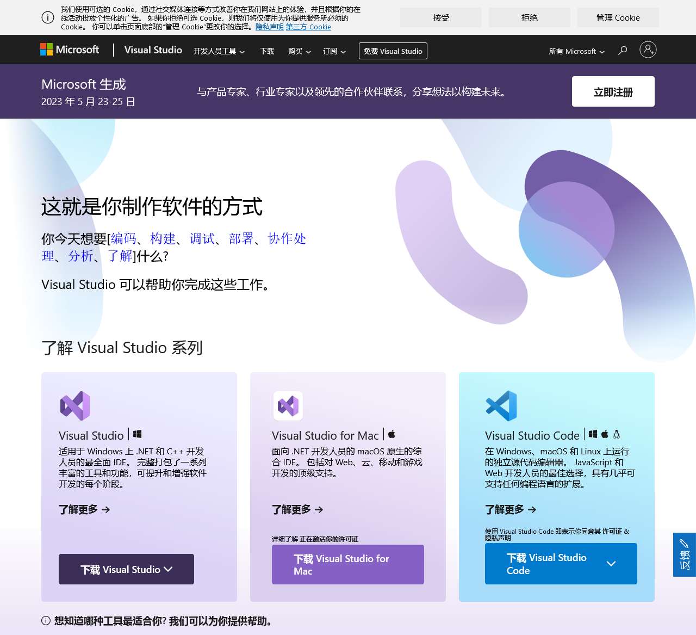This screenshot has height=635, width=696.
Task: Expand the 购买 dropdown menu
Action: [299, 51]
